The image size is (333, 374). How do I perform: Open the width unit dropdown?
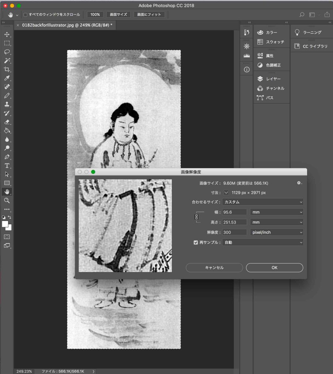(x=276, y=212)
